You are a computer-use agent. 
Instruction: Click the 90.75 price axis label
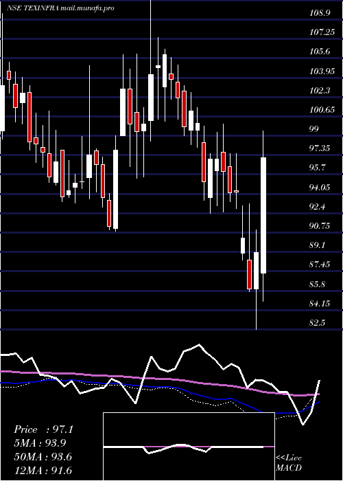point(320,226)
